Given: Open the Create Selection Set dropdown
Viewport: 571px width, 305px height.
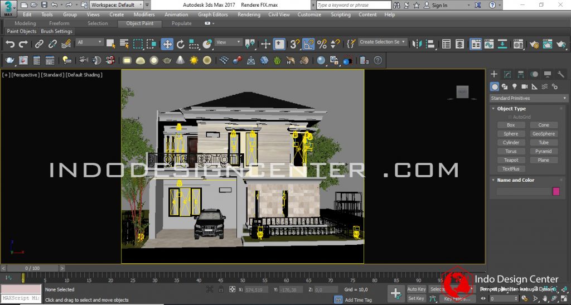Looking at the screenshot, I should (x=383, y=42).
